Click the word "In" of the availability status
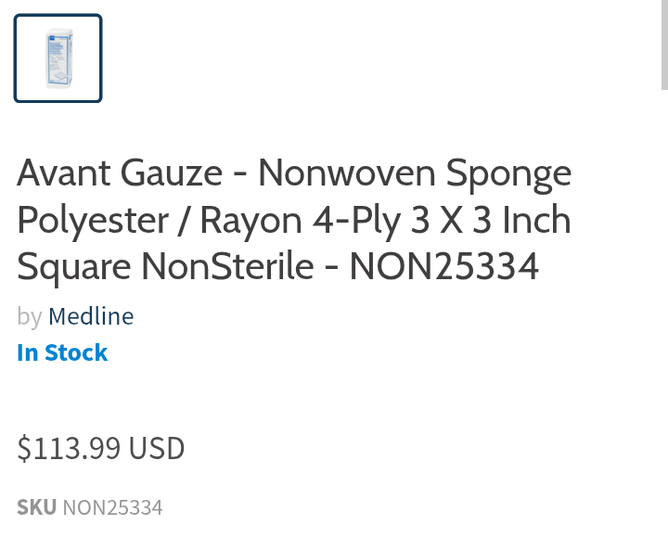The image size is (668, 550). [27, 353]
